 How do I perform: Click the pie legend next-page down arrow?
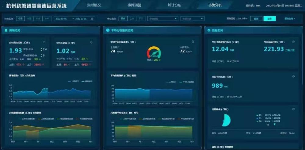[x=275, y=124]
